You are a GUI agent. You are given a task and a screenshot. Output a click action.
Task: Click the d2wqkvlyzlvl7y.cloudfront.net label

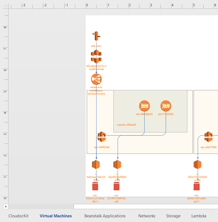96,68
